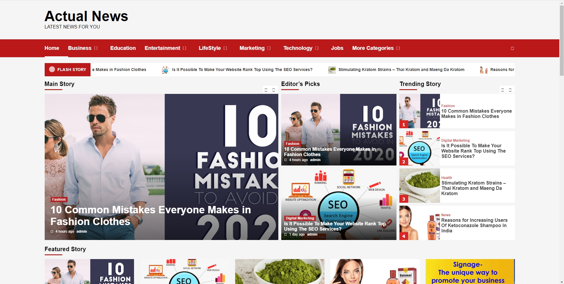Image resolution: width=564 pixels, height=284 pixels.
Task: Open the More Categories dropdown
Action: coord(398,48)
